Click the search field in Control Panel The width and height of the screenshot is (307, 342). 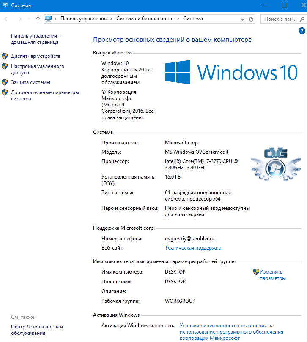coord(280,19)
